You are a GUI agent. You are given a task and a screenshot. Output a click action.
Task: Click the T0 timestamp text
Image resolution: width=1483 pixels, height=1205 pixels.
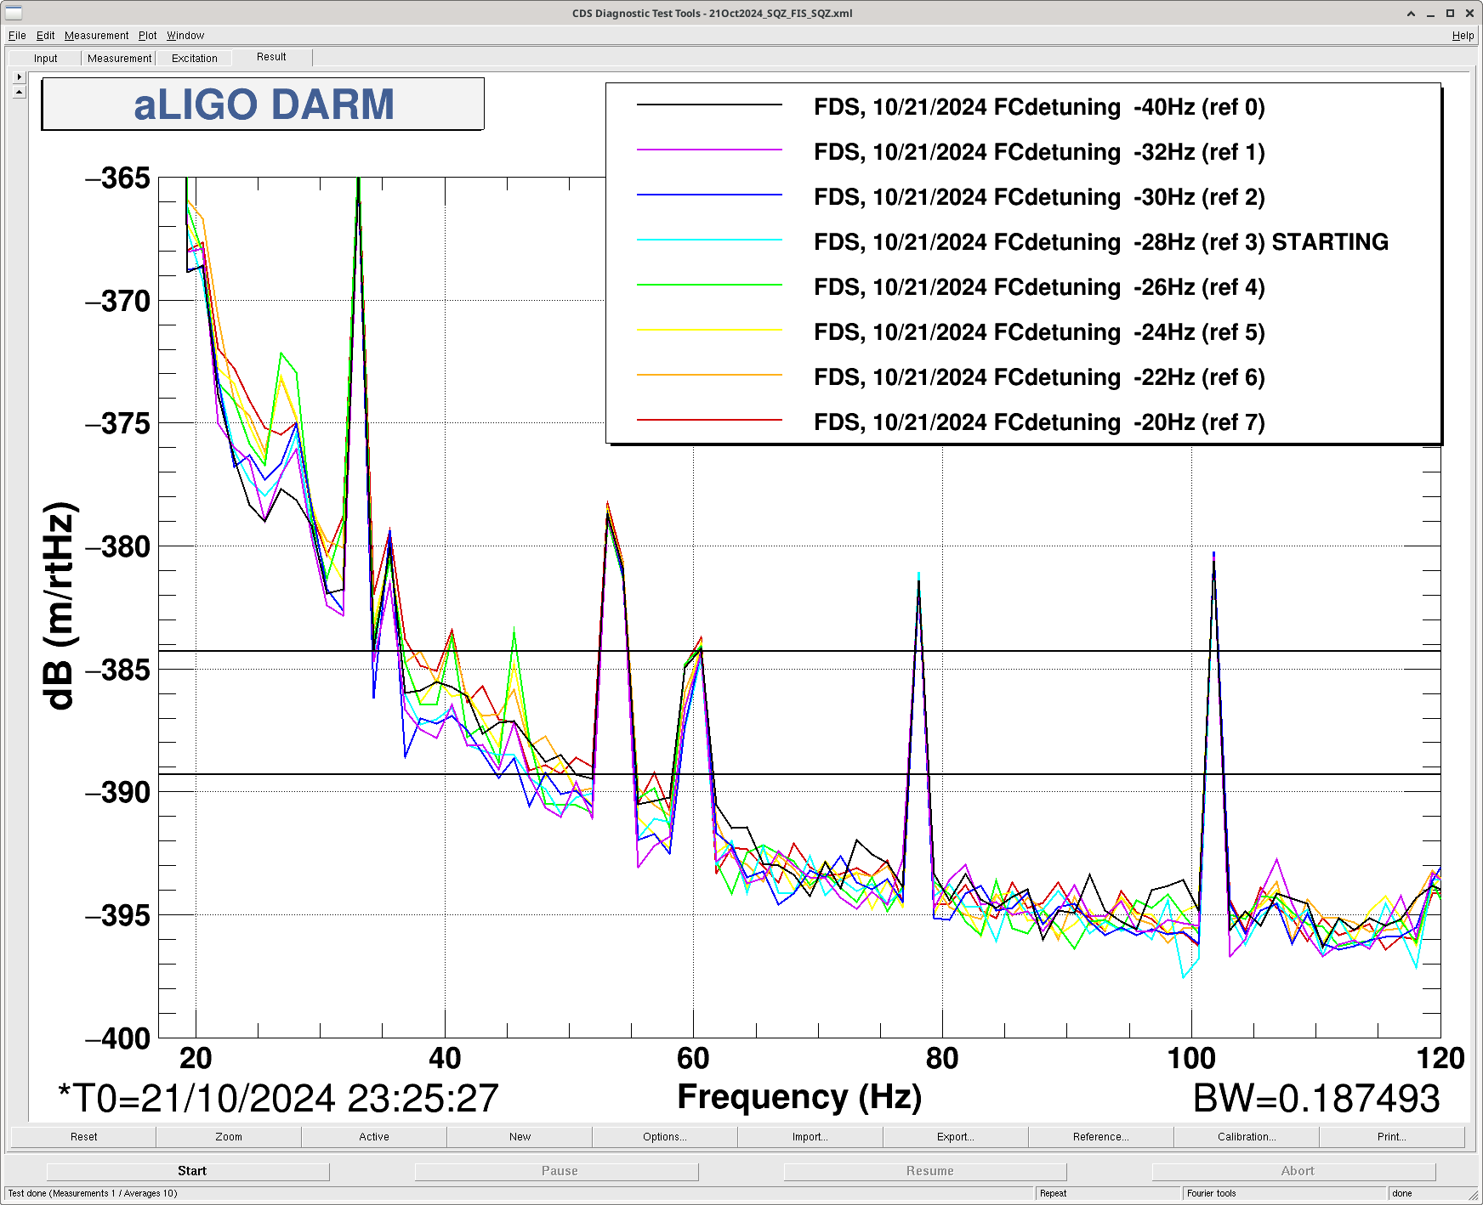(x=277, y=1099)
